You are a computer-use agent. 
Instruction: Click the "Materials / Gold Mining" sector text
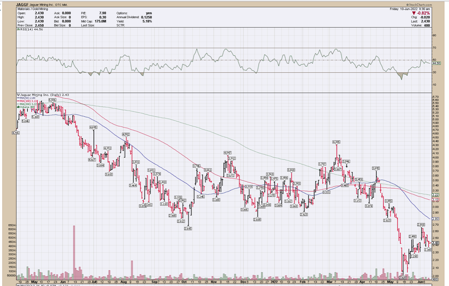coord(33,9)
